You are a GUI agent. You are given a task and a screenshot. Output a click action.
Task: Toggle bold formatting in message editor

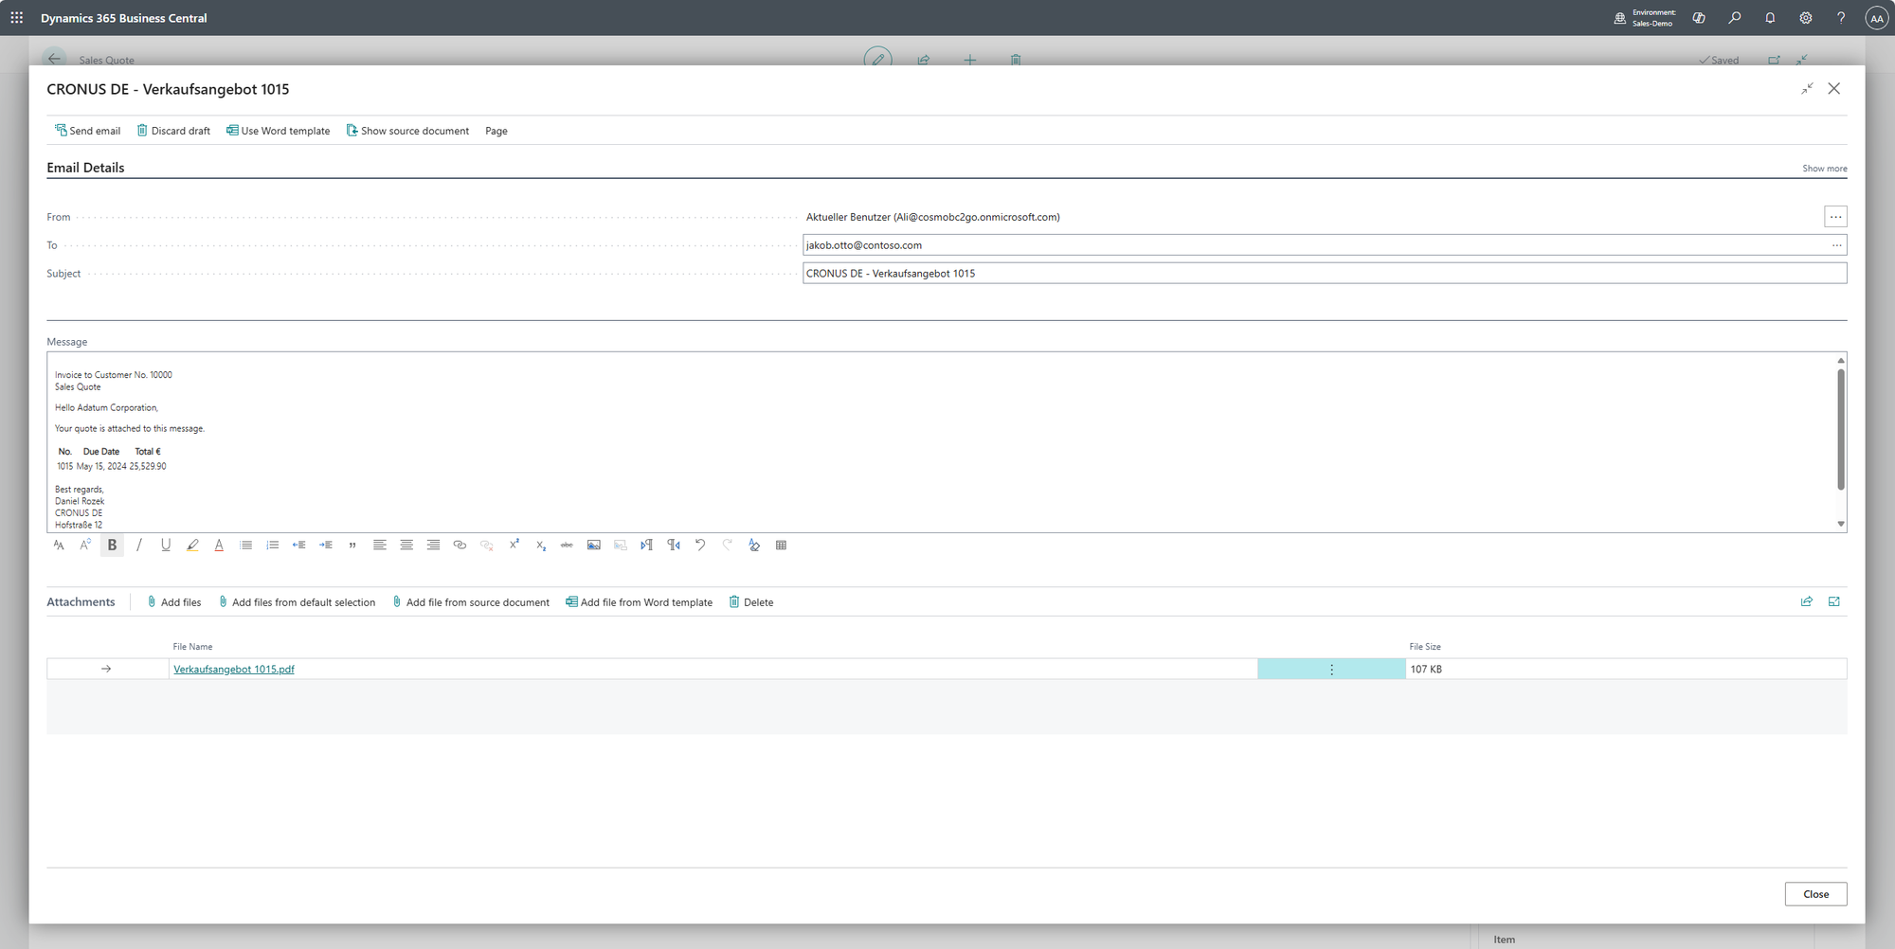click(x=112, y=546)
